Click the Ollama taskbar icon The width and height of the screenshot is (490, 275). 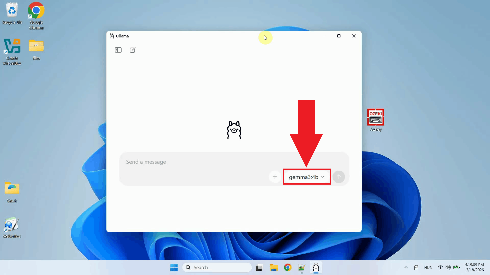click(316, 267)
